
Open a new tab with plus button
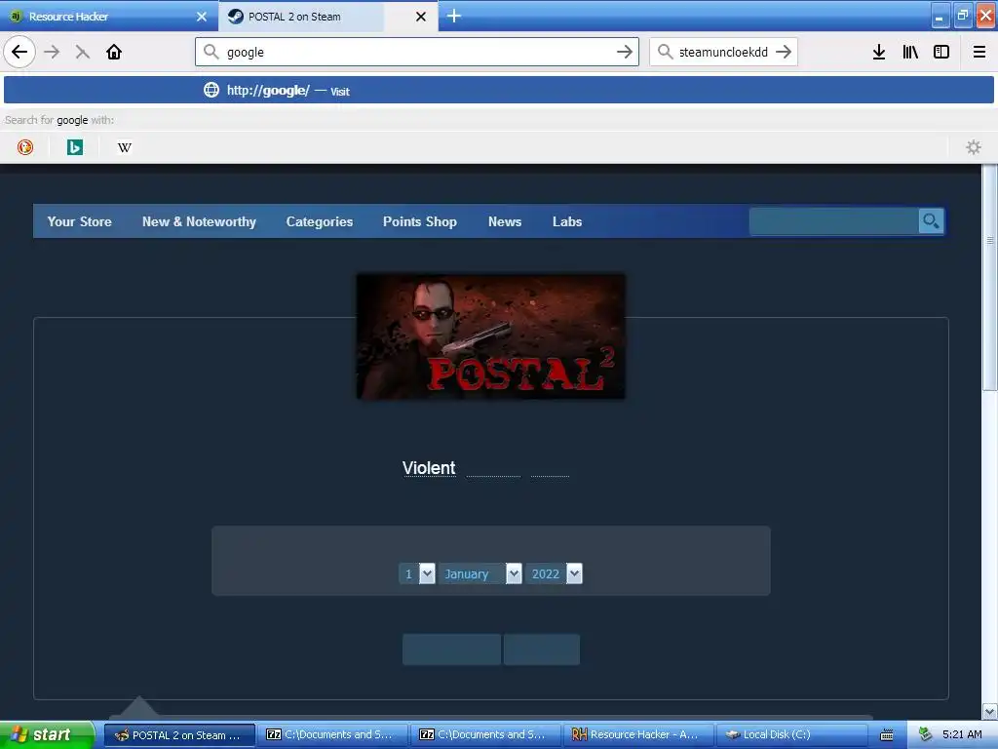[454, 16]
